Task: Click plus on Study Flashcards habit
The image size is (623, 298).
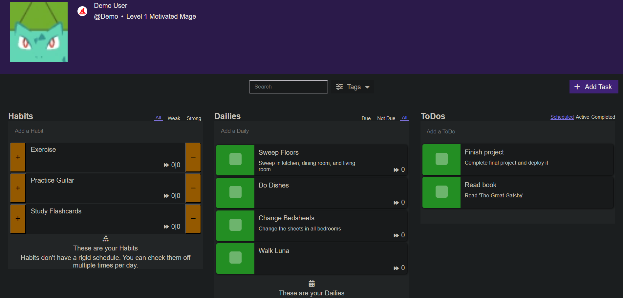Action: click(18, 219)
